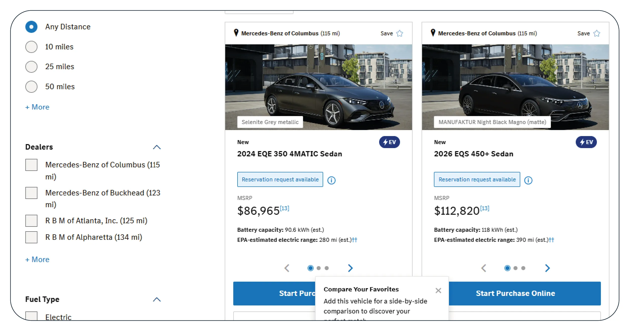Collapse the Fuel Type filter section
The image size is (630, 331).
(157, 299)
